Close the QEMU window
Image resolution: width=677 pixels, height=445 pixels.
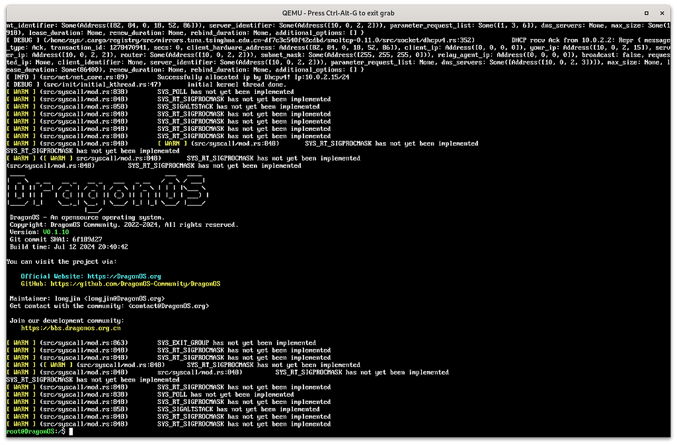pos(663,13)
